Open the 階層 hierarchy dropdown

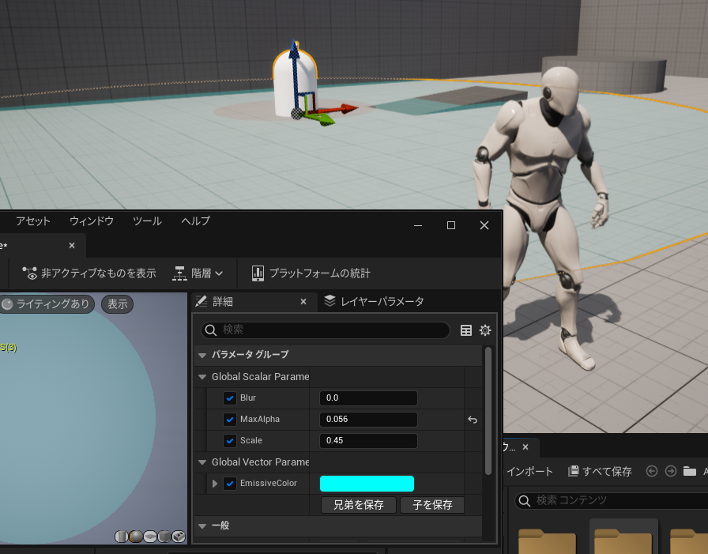(198, 273)
